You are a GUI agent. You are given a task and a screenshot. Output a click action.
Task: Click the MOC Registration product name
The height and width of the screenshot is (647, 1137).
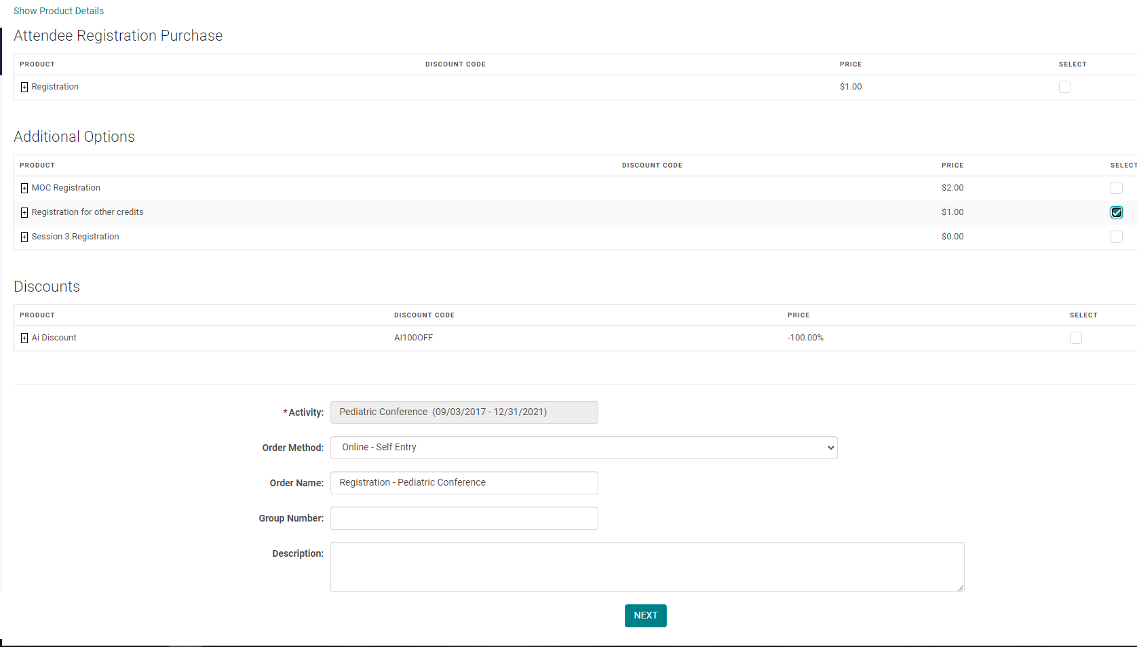66,188
